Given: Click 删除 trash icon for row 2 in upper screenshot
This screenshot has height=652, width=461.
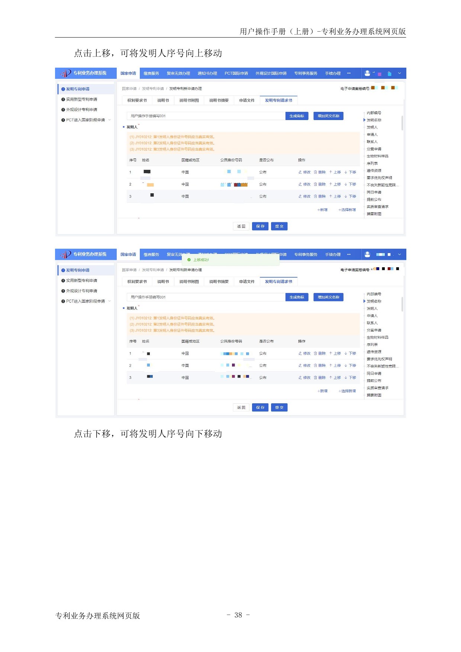Looking at the screenshot, I should pos(315,184).
